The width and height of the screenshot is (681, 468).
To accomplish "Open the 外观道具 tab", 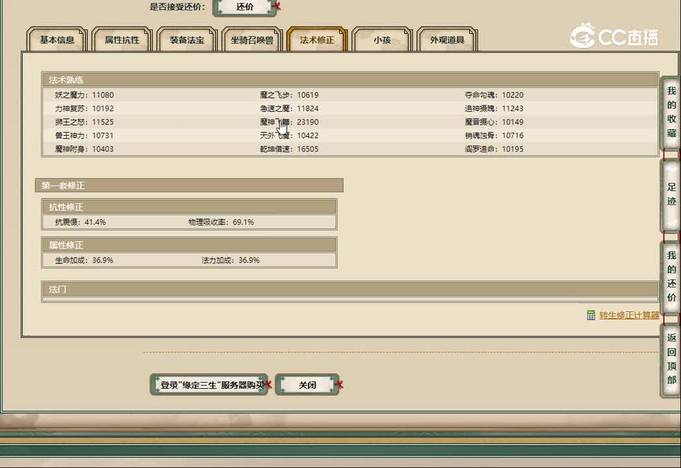I will (x=447, y=39).
